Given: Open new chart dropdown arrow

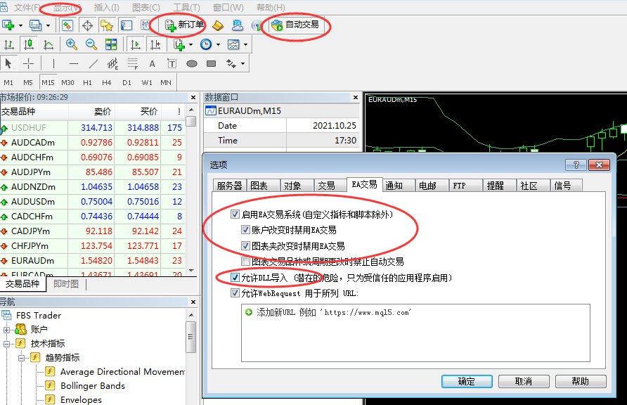Looking at the screenshot, I should [20, 25].
